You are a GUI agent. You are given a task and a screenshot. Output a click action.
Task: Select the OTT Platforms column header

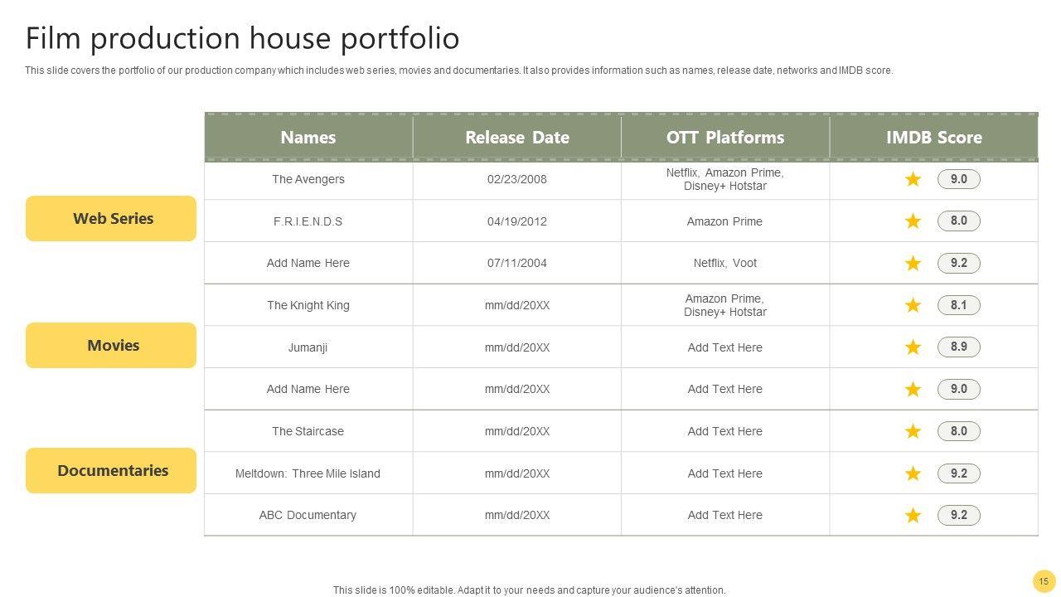click(x=725, y=137)
